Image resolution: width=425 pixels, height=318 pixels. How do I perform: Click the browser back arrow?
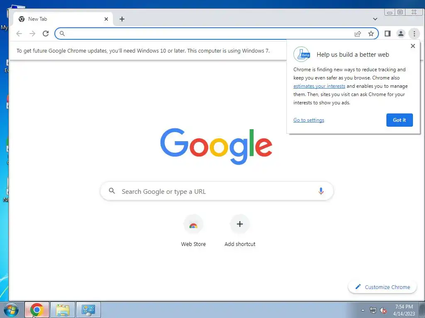(x=19, y=34)
